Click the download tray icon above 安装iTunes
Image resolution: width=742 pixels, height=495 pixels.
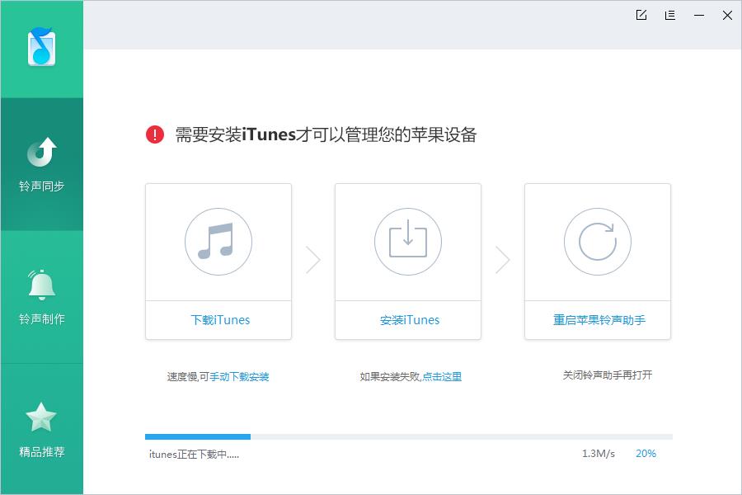[x=407, y=241]
